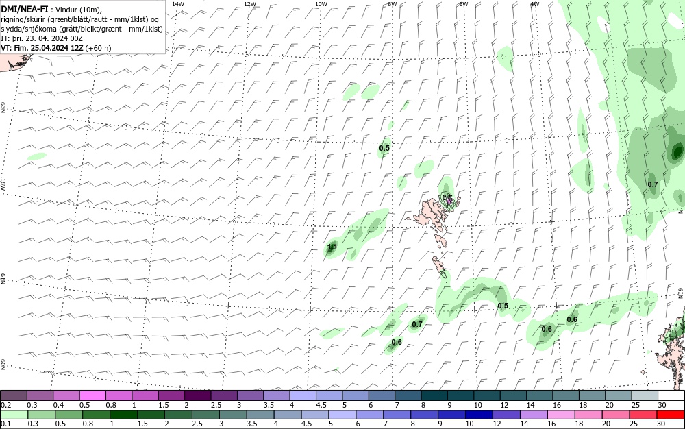685x429 pixels.
Task: Click the 6W longitude label at top
Action: coord(464,4)
